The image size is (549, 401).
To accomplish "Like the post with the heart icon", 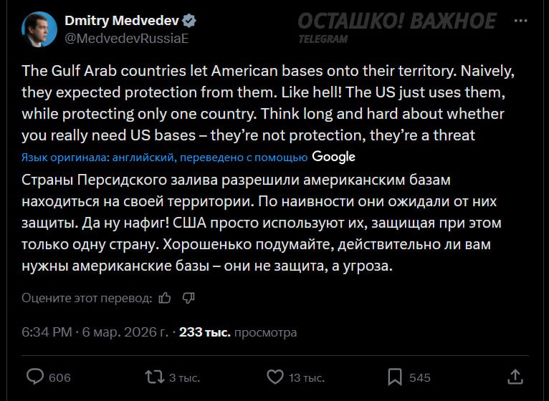I will (274, 377).
